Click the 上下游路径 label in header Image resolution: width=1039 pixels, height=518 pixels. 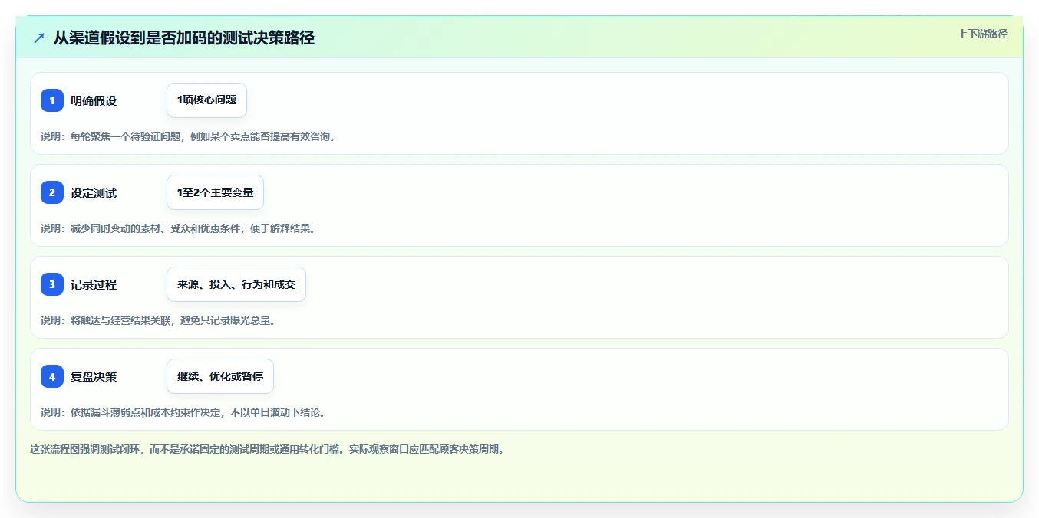coord(982,34)
